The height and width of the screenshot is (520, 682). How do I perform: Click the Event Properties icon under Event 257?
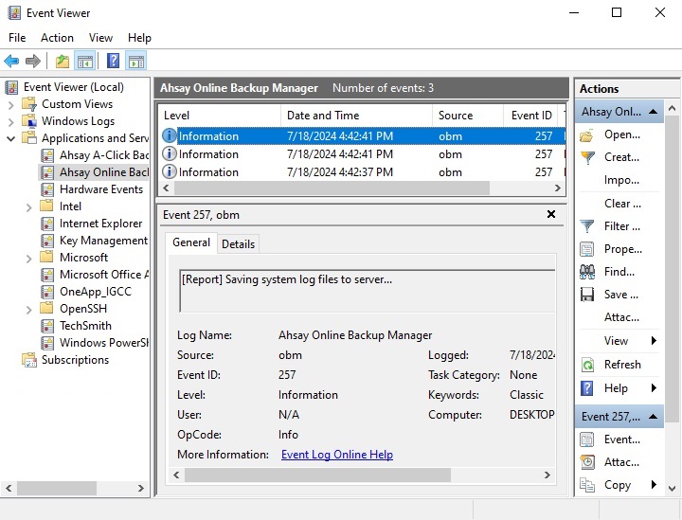586,439
